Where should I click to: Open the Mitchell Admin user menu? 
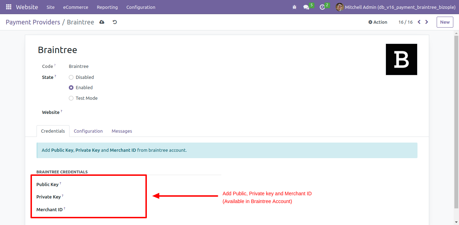pos(396,7)
